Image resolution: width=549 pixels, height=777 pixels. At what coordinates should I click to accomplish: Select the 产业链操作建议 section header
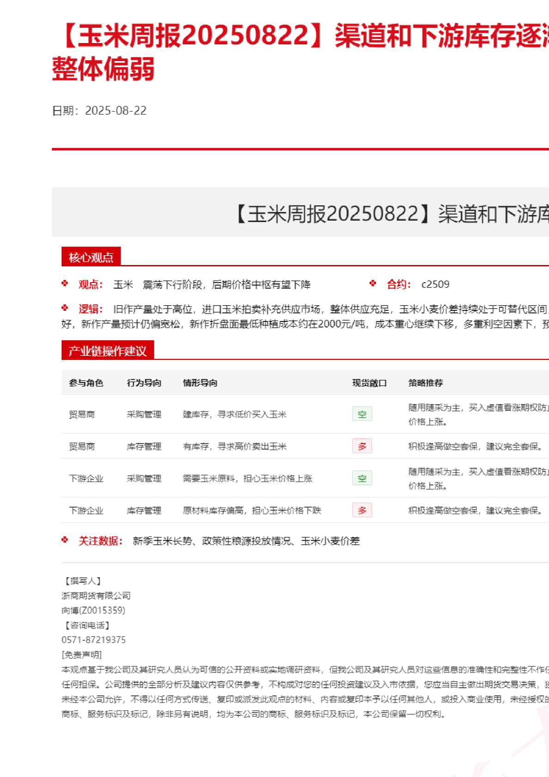pyautogui.click(x=107, y=351)
